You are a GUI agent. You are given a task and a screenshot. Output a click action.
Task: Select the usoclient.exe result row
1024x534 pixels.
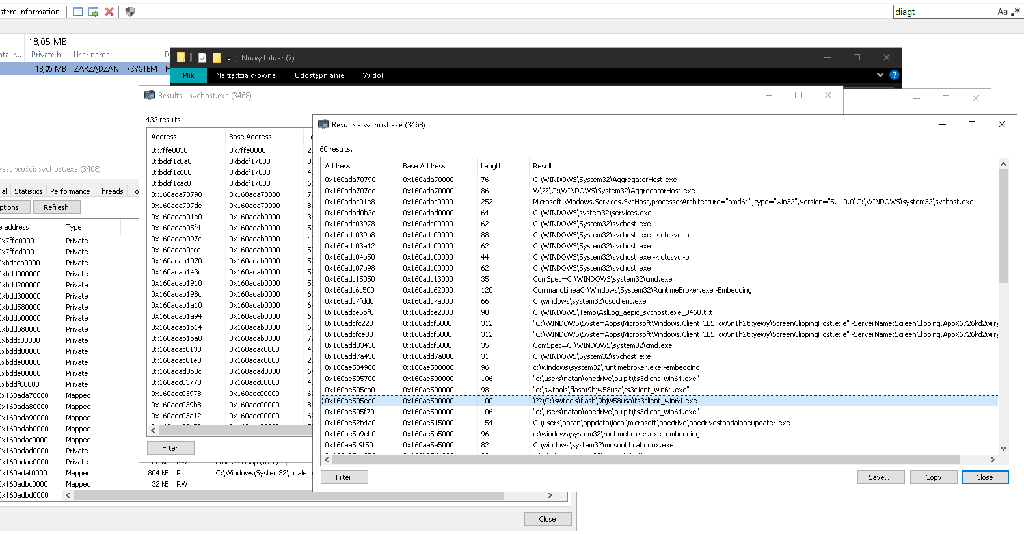(660, 301)
